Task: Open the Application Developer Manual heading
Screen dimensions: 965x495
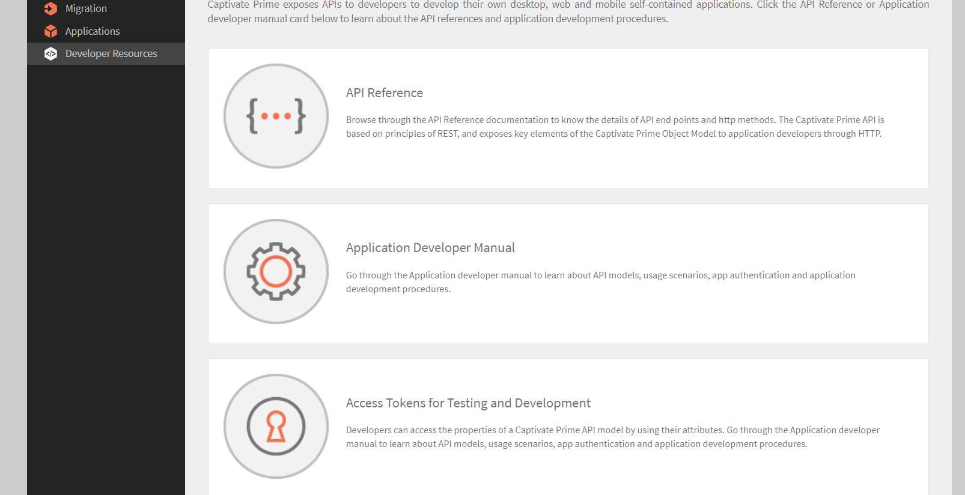Action: (x=430, y=248)
